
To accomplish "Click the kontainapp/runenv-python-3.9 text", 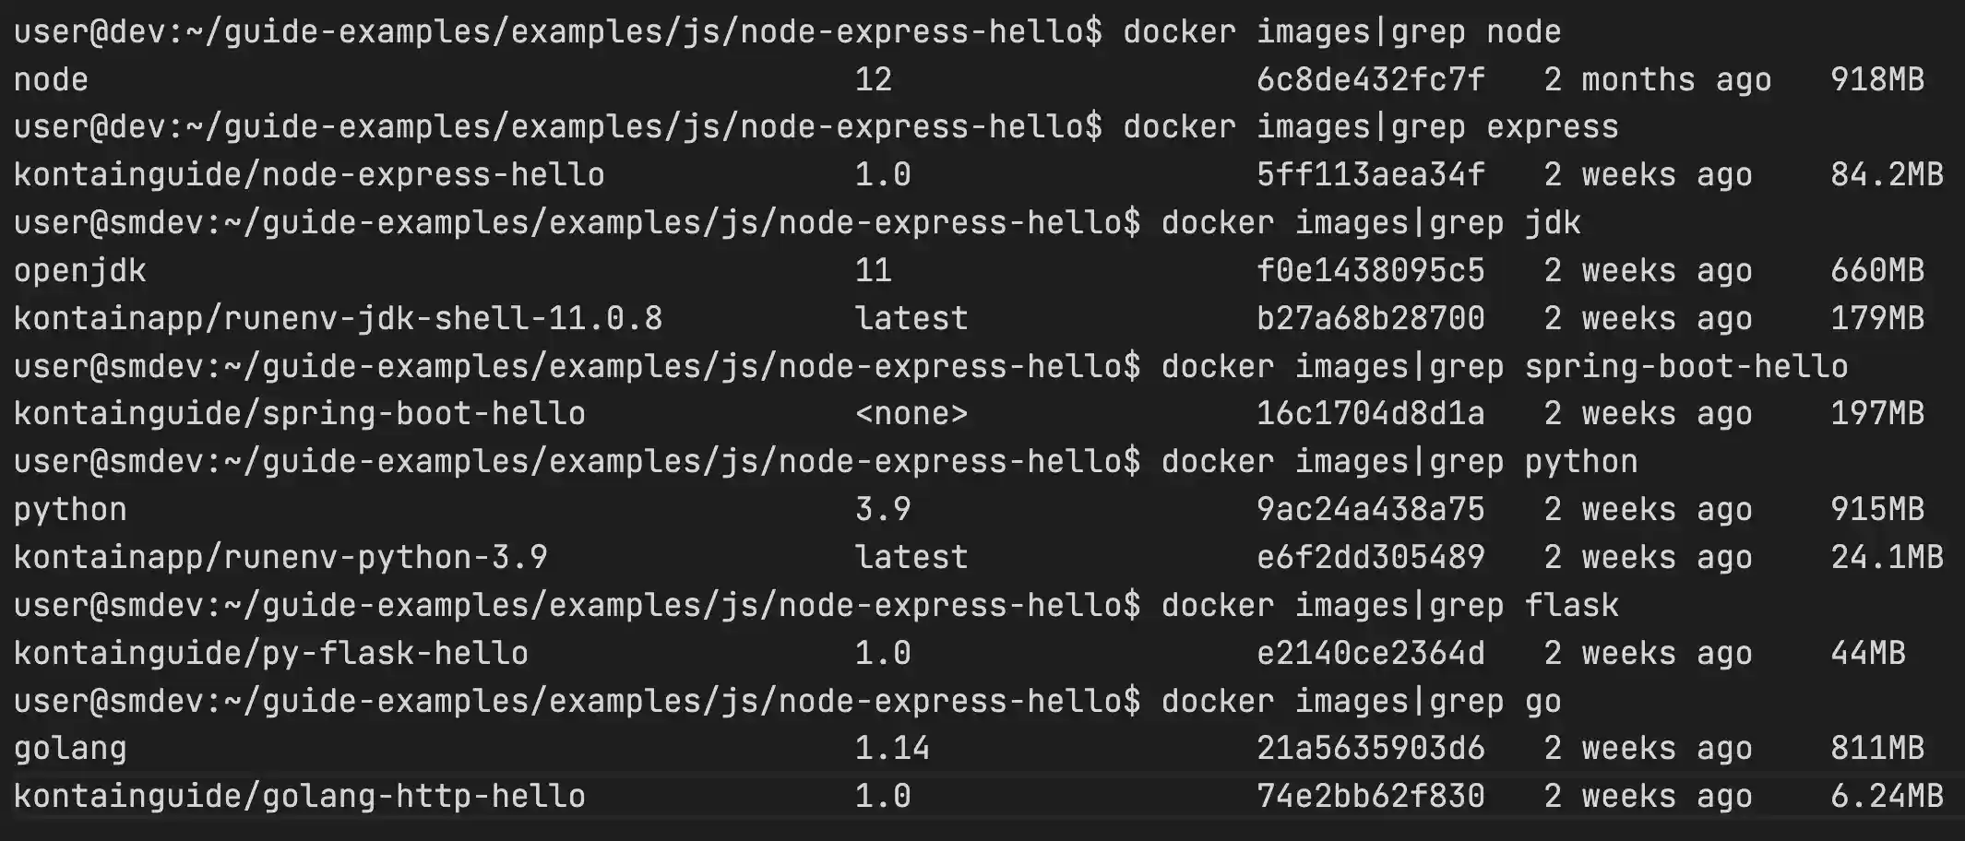I will point(280,558).
